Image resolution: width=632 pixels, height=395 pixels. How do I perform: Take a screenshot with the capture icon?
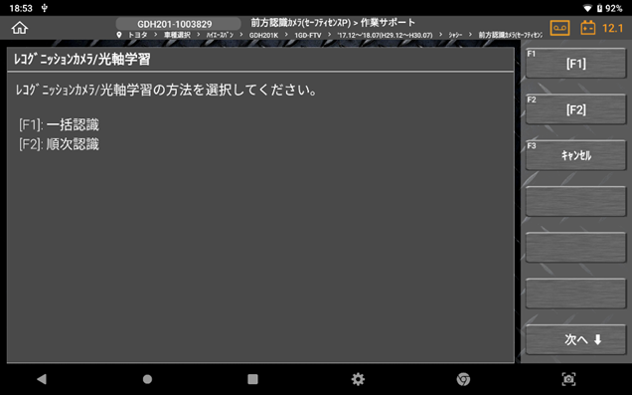click(x=568, y=379)
